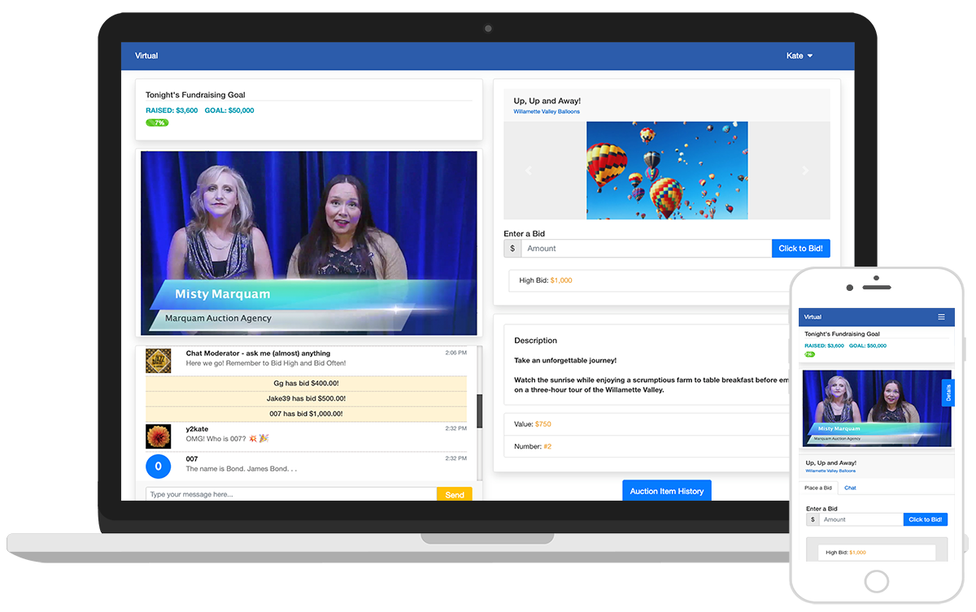This screenshot has height=612, width=976.
Task: Click the GOAL: $50,000 text on laptop
Action: click(x=229, y=111)
